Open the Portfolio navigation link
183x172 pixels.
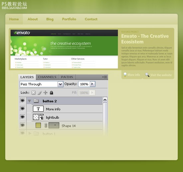tap(69, 19)
